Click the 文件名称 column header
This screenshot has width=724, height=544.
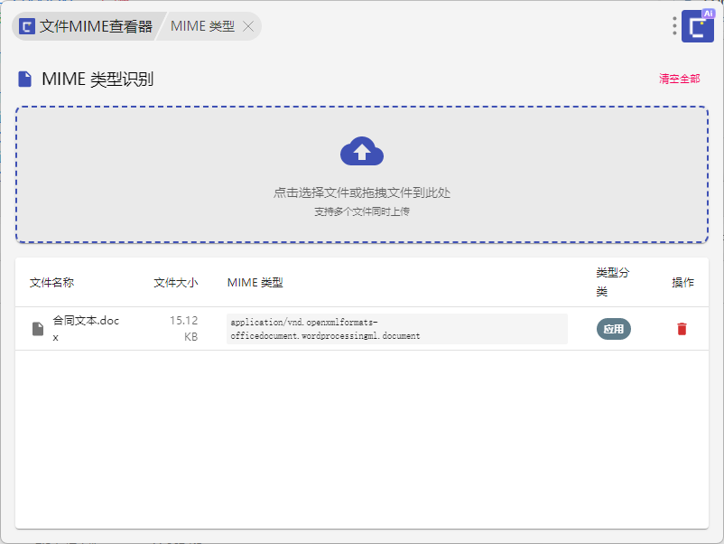point(51,283)
